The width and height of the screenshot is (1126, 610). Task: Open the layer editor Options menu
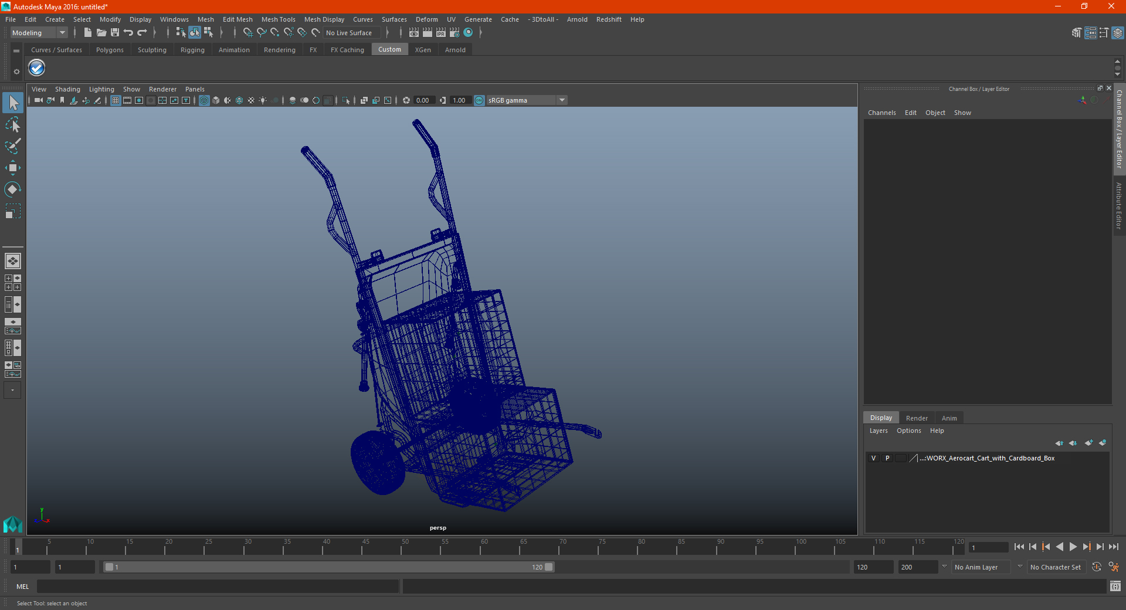click(x=908, y=431)
